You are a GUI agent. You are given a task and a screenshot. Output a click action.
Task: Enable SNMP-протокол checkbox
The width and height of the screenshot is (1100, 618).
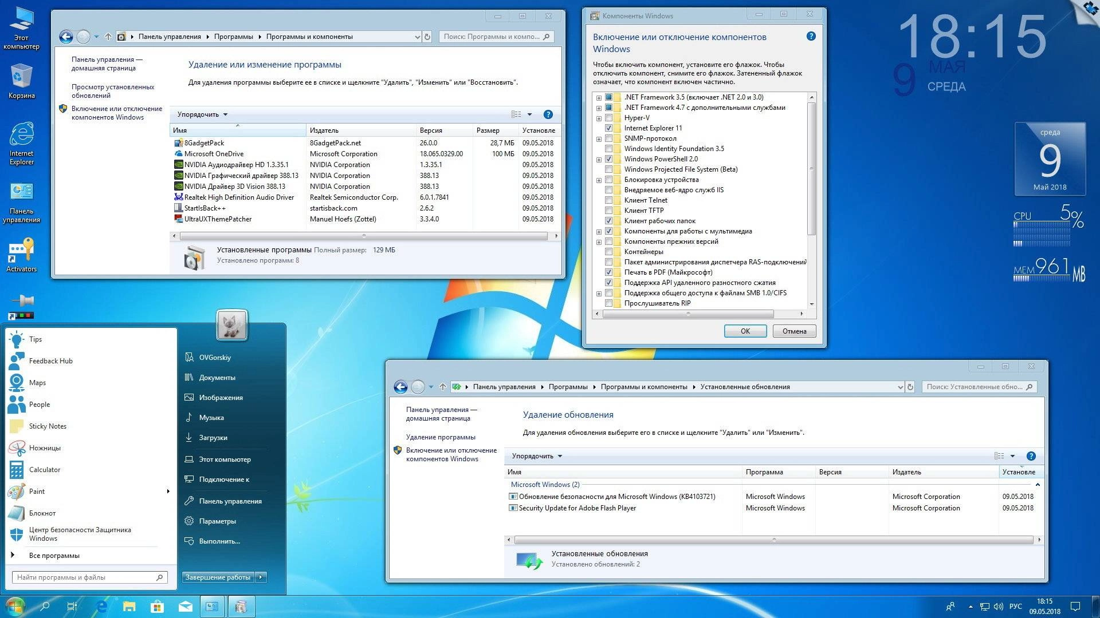(x=608, y=138)
